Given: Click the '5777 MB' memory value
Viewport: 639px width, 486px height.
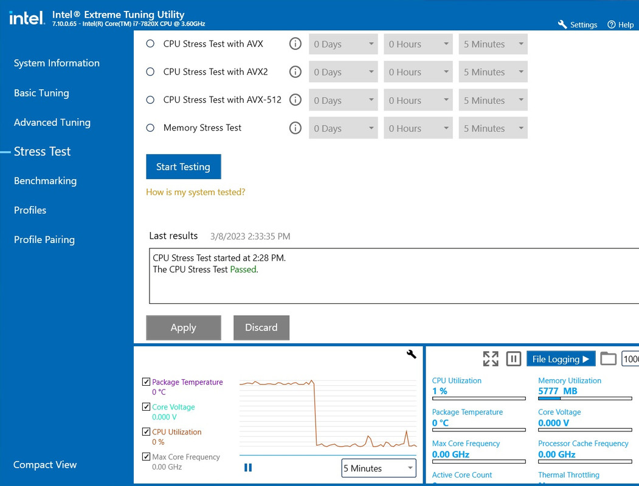Looking at the screenshot, I should [x=558, y=391].
